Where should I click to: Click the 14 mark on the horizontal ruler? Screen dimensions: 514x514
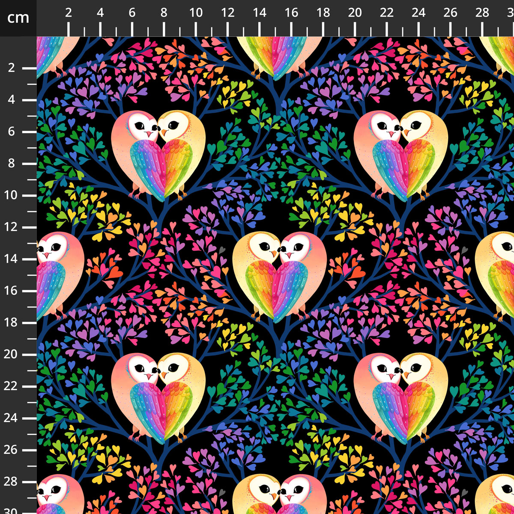pyautogui.click(x=260, y=13)
